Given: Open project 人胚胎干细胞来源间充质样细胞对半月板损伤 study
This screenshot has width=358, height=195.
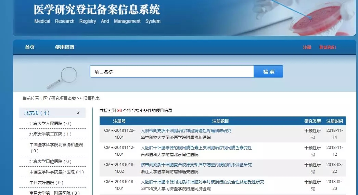Looking at the screenshot, I should tap(202, 182).
